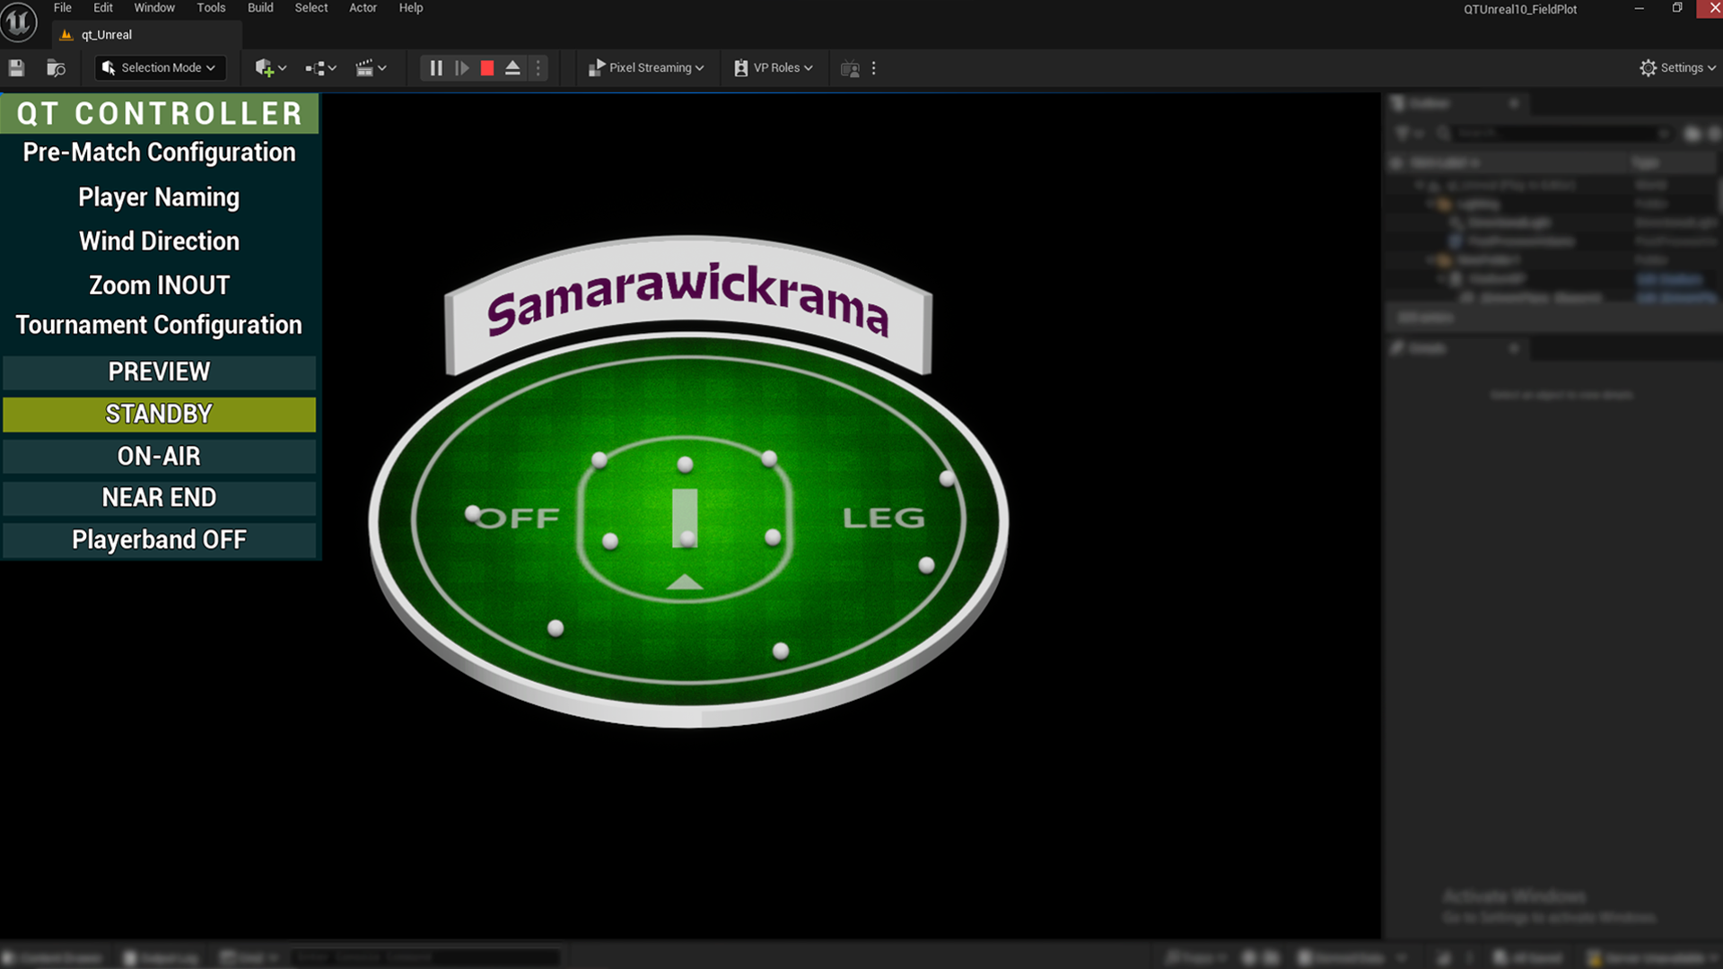The height and width of the screenshot is (969, 1723).
Task: Click the Save current level icon
Action: point(16,68)
